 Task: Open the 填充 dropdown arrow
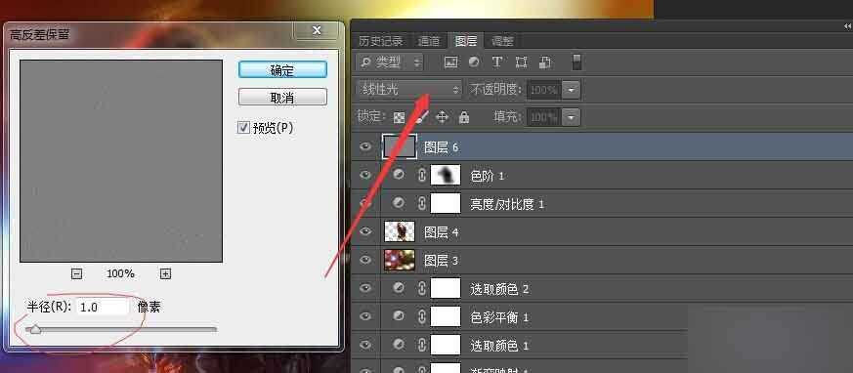pos(571,117)
